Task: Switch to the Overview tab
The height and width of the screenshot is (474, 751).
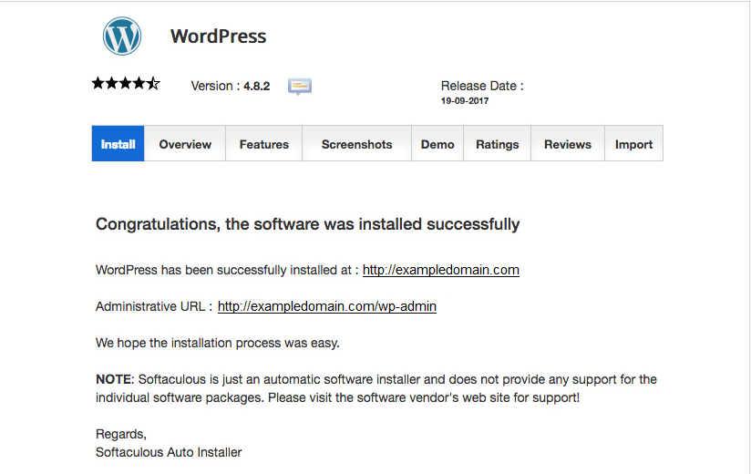Action: point(185,144)
